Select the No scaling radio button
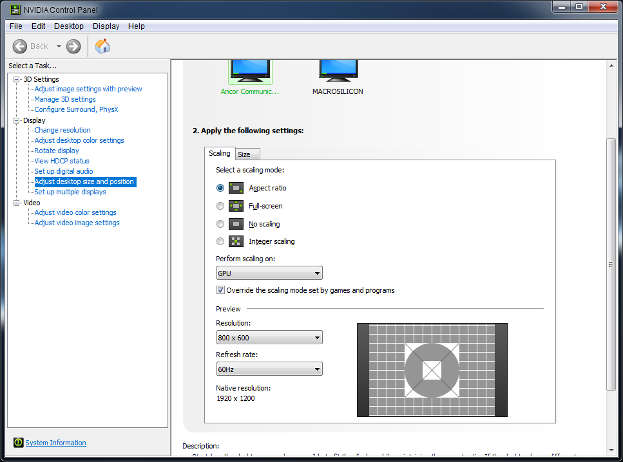The image size is (623, 462). (220, 224)
